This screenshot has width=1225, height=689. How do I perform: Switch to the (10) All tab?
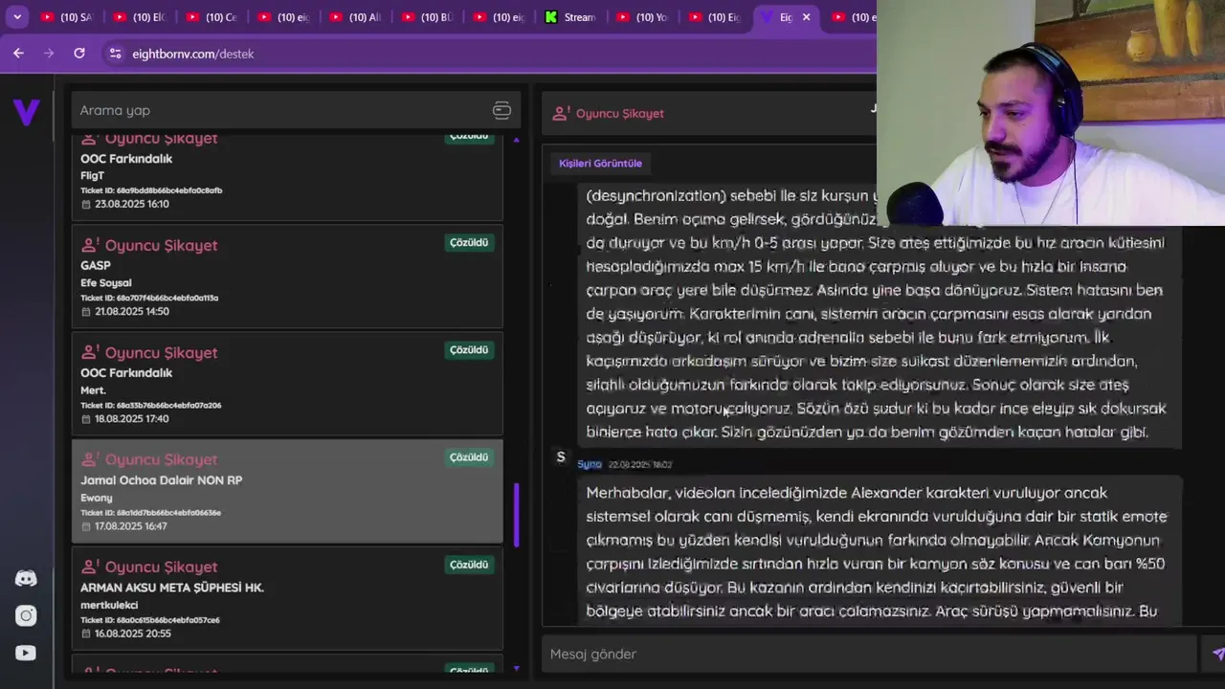coord(355,17)
